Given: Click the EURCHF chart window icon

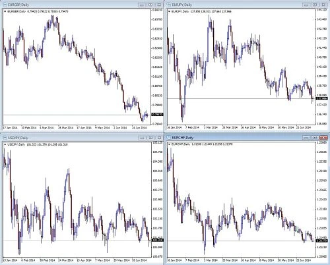Looking at the screenshot, I should pyautogui.click(x=169, y=138).
